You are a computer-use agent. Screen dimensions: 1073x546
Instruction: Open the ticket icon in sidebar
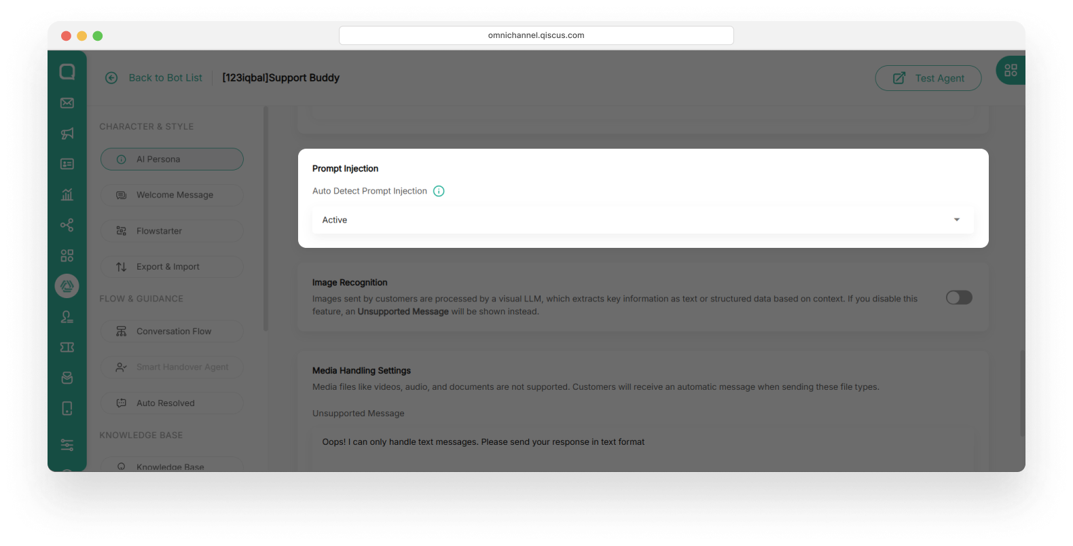[x=67, y=347]
